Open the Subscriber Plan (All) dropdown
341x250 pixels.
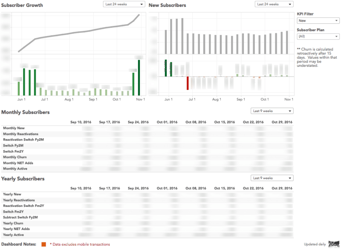coord(318,36)
